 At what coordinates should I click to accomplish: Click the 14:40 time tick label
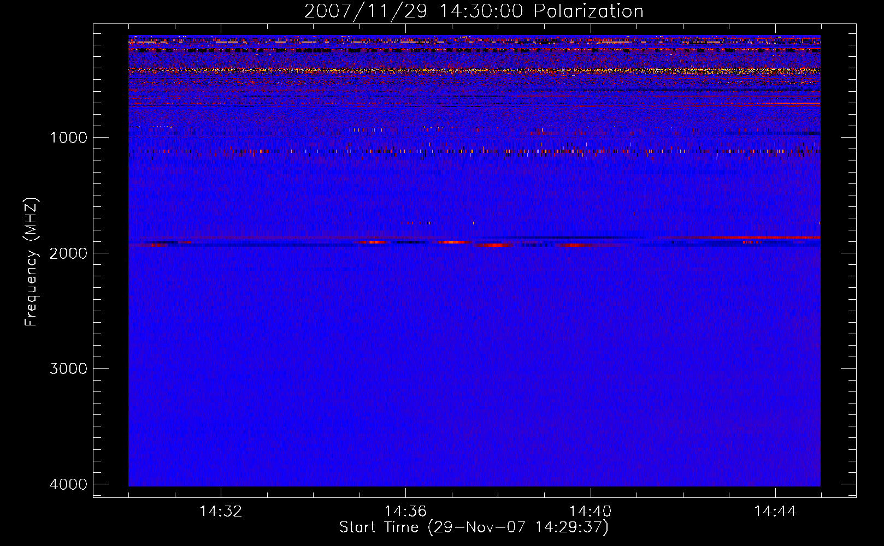pyautogui.click(x=591, y=512)
